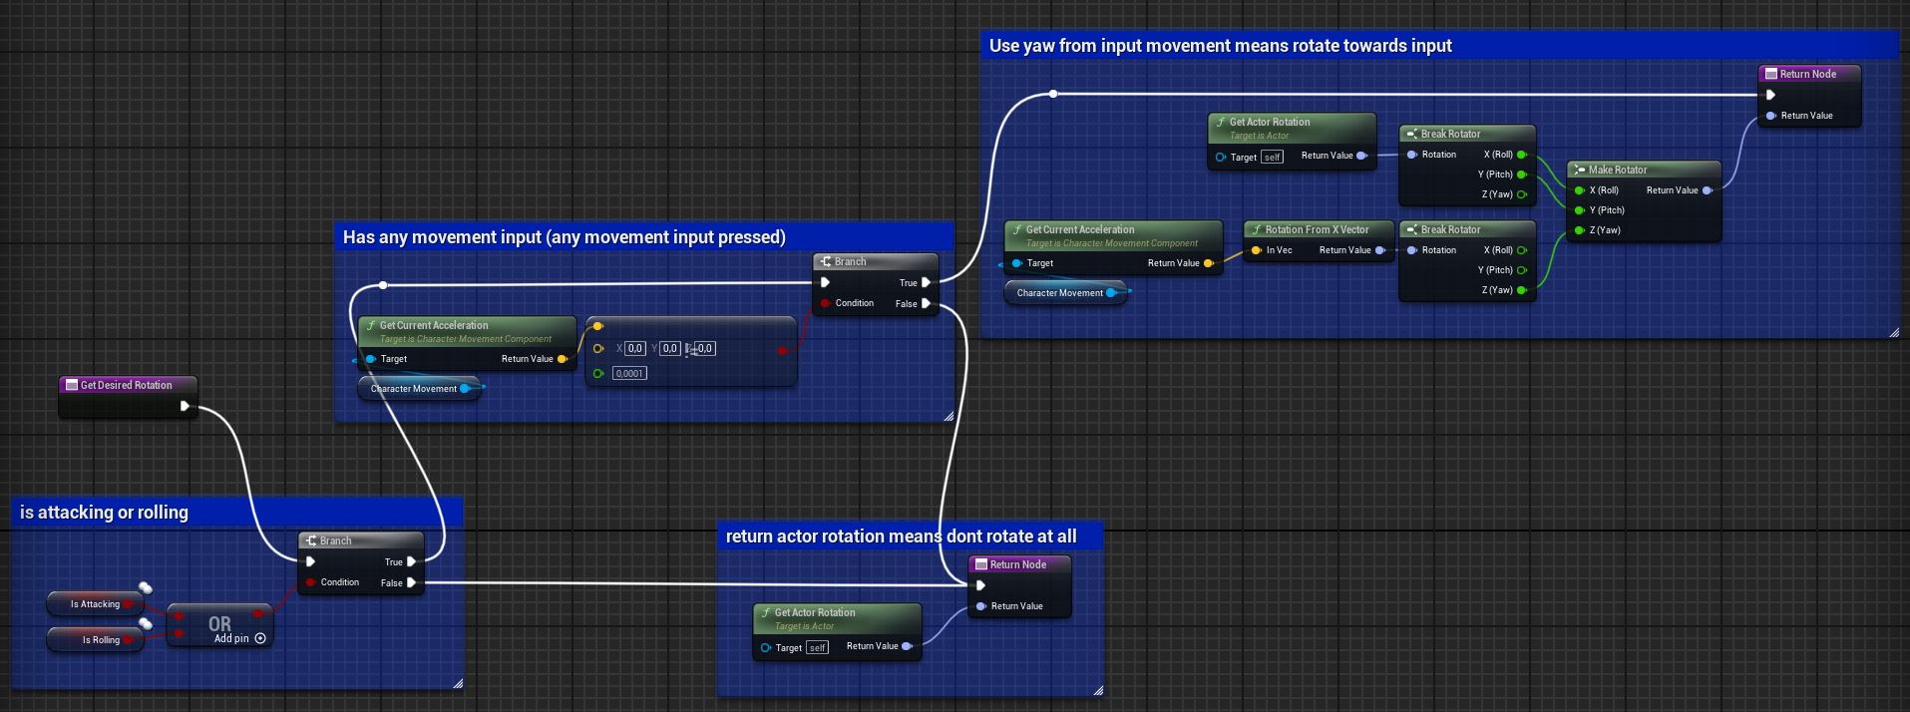The height and width of the screenshot is (712, 1910).
Task: Select the OR boolean node
Action: click(219, 622)
